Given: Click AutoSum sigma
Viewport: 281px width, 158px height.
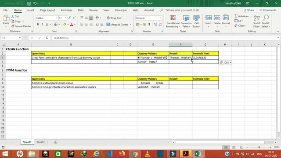Looking at the screenshot, I should click(241, 16).
